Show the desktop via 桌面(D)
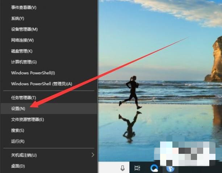222x173 pixels. coord(49,166)
